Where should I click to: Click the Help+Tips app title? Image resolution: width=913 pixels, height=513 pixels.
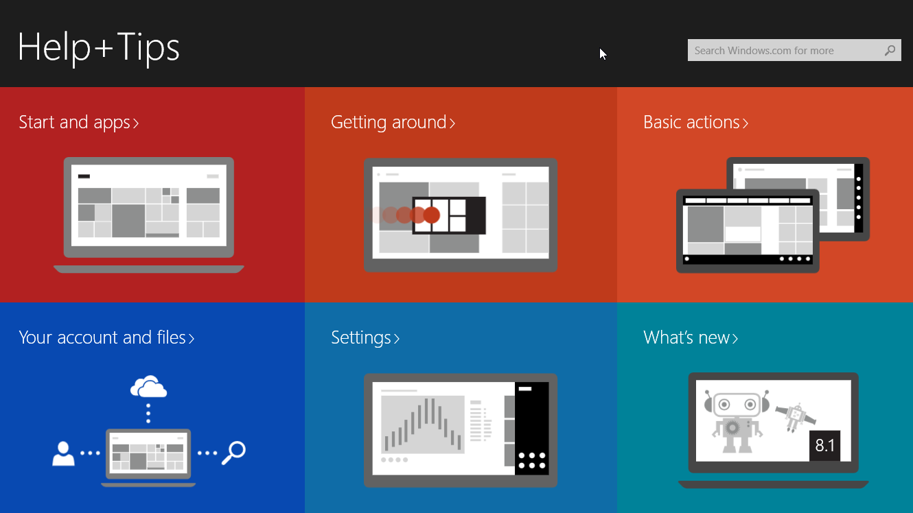click(98, 47)
